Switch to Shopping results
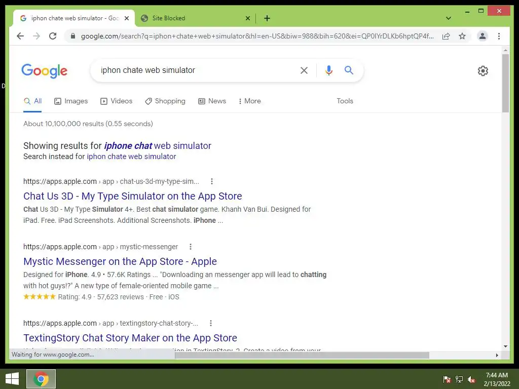The image size is (519, 389). pos(165,101)
